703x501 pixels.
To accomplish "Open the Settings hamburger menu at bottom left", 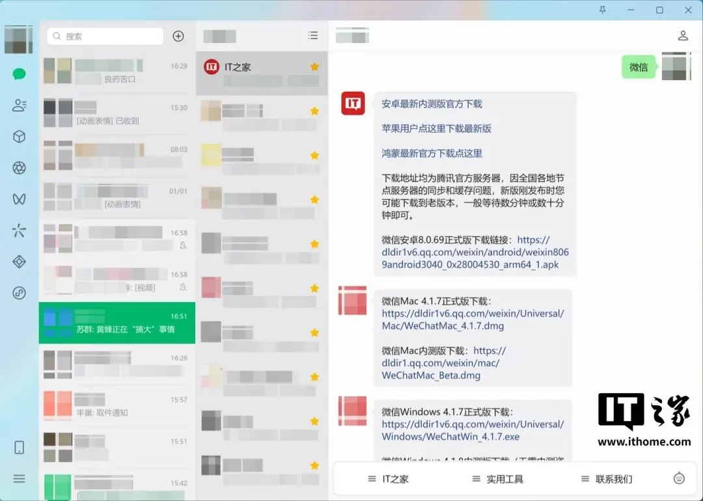I will pos(18,478).
